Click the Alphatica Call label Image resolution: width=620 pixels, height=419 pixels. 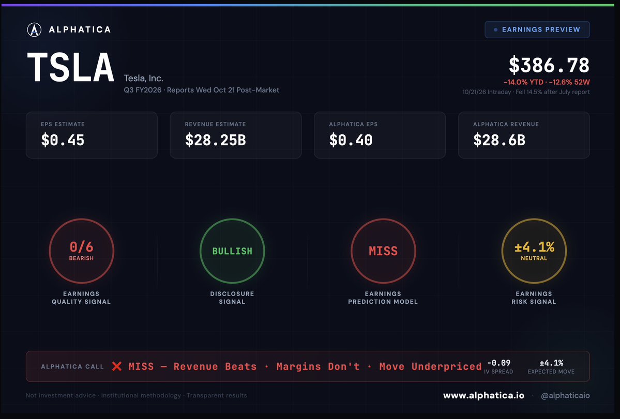pos(72,366)
